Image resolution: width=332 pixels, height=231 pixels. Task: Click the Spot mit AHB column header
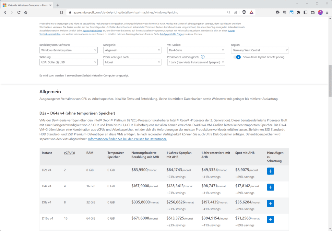245,153
